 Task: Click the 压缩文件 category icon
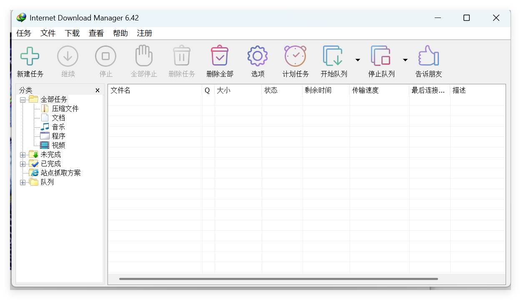click(x=45, y=108)
